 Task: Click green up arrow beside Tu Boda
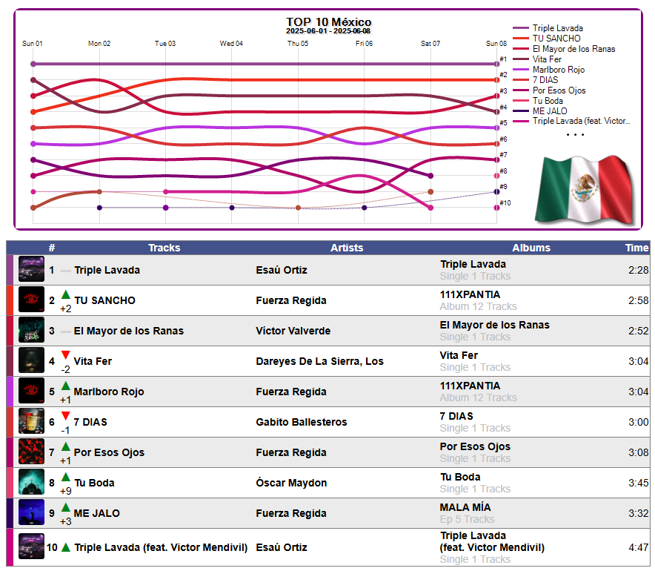click(66, 477)
